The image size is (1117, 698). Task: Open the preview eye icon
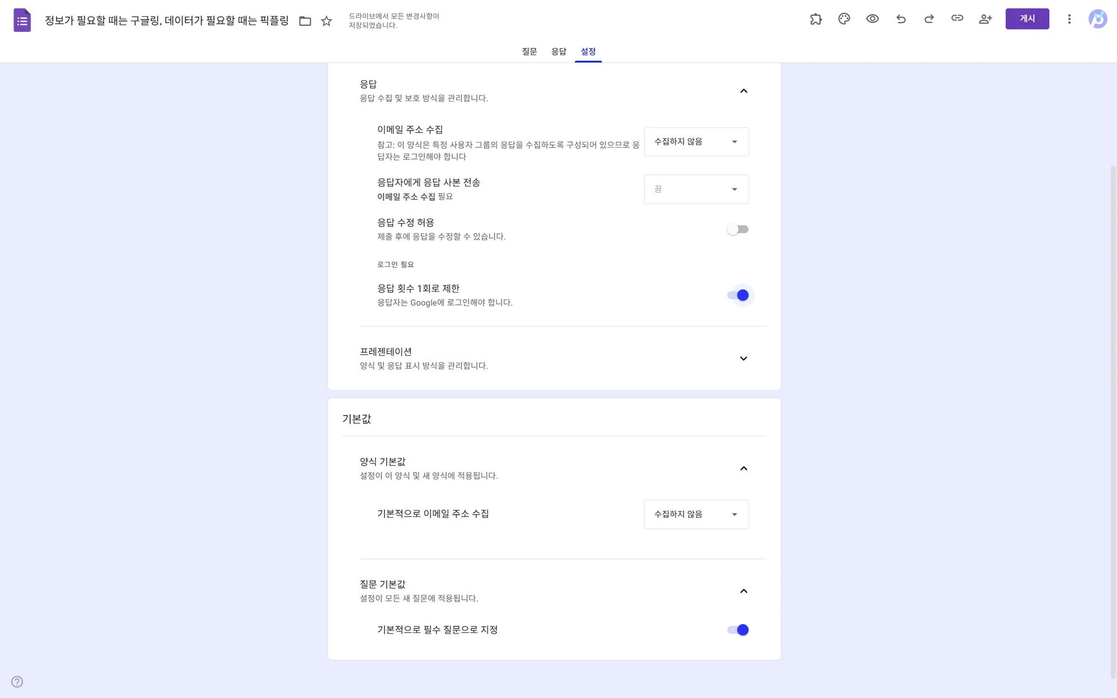tap(872, 19)
